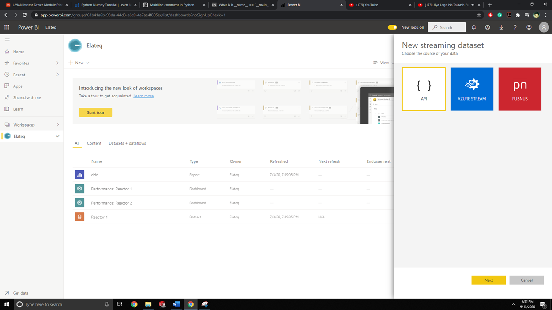Open the Learn section
This screenshot has height=310, width=552.
click(x=18, y=109)
